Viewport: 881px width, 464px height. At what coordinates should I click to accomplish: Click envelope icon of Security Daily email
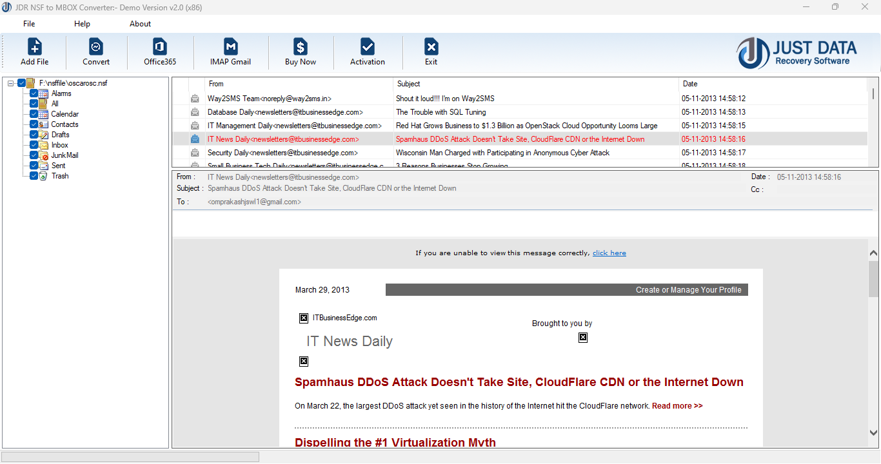tap(195, 153)
